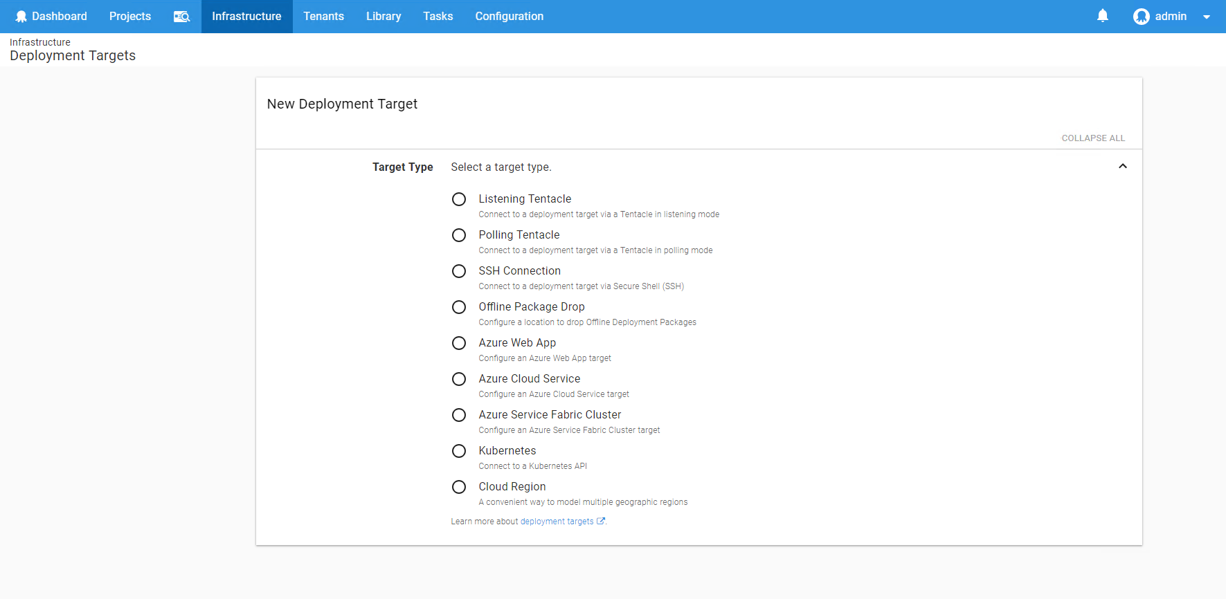Click the project search icon in navbar
Image resolution: width=1226 pixels, height=599 pixels.
(x=181, y=17)
